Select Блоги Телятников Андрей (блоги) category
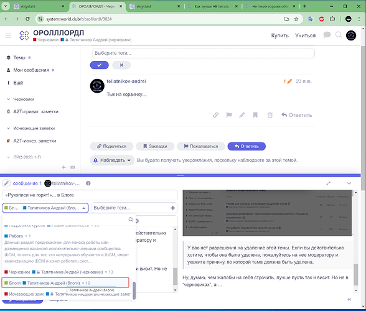The width and height of the screenshot is (366, 311). [x=65, y=283]
